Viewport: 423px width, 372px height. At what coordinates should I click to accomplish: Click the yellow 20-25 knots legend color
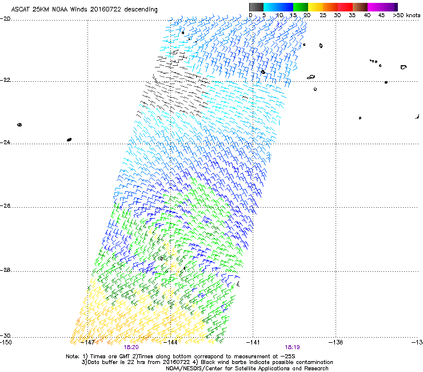pos(316,7)
